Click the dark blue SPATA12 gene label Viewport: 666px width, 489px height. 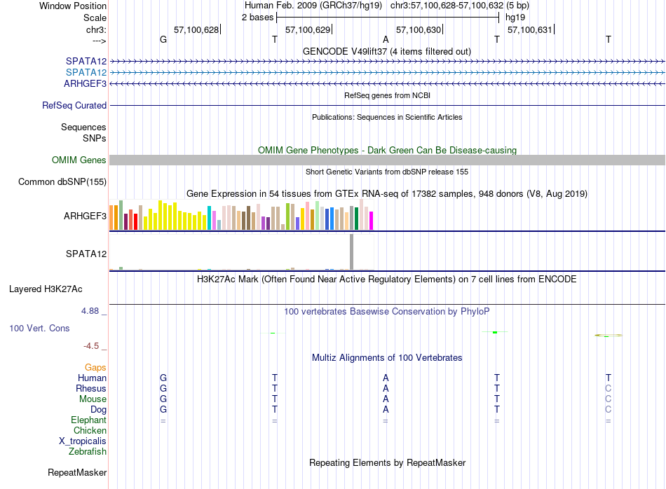pos(86,61)
